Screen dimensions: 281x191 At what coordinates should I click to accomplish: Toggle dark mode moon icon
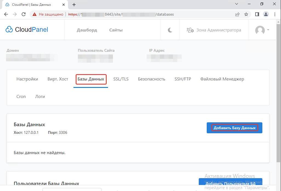pos(170,30)
